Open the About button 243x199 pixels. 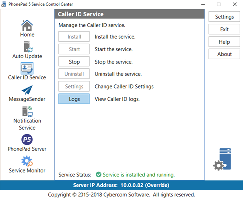point(224,54)
